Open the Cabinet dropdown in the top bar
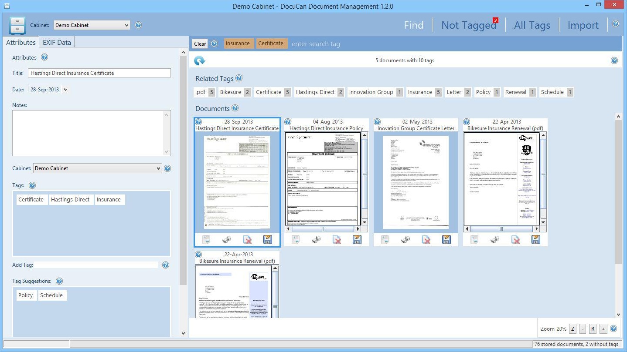Screen dimensions: 627x352 (x=92, y=25)
